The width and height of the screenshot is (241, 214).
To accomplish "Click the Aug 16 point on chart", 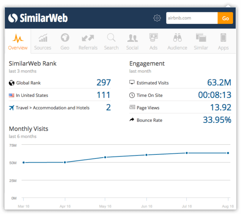I will (228, 153).
